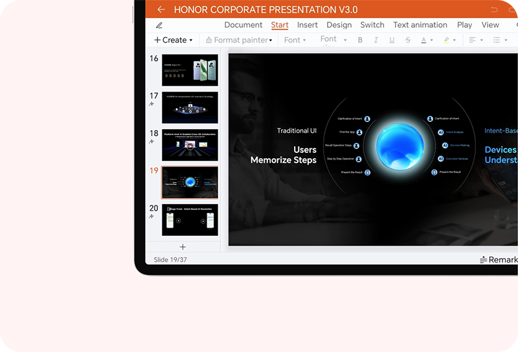Image resolution: width=518 pixels, height=352 pixels.
Task: Toggle bold formatting
Action: click(x=360, y=40)
